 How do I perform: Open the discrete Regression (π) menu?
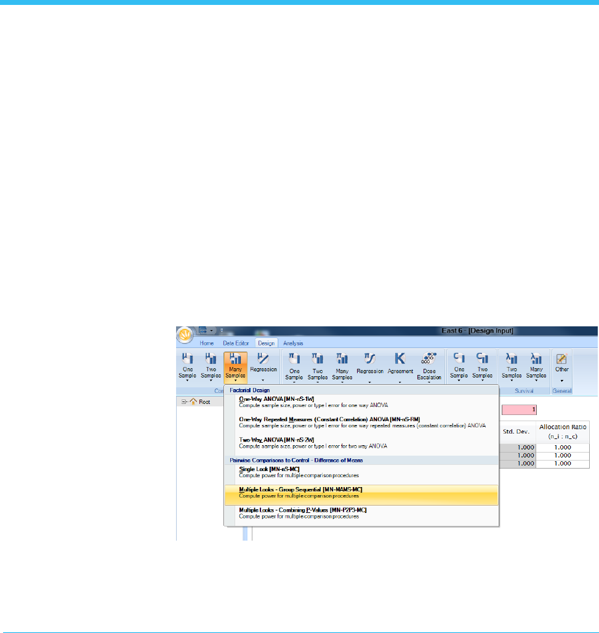pos(370,368)
